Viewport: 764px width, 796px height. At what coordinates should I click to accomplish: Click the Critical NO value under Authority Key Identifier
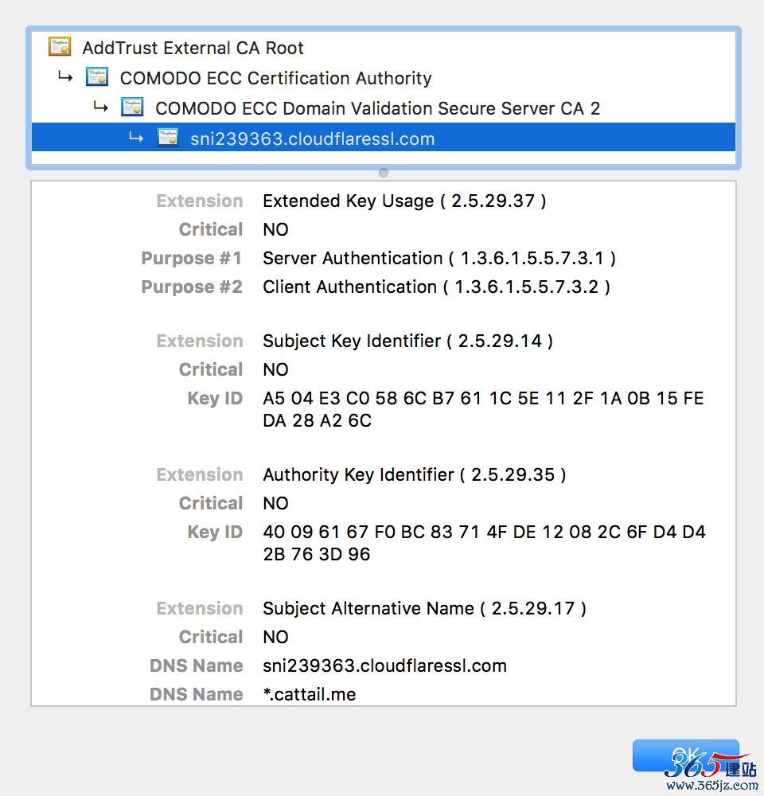275,503
